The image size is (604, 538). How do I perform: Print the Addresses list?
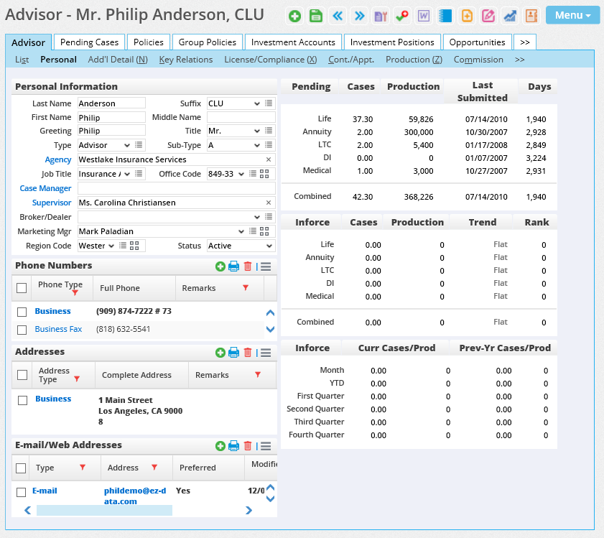[x=233, y=353]
